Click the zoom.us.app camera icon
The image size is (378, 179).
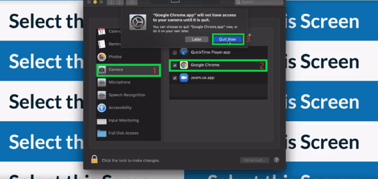coord(184,78)
